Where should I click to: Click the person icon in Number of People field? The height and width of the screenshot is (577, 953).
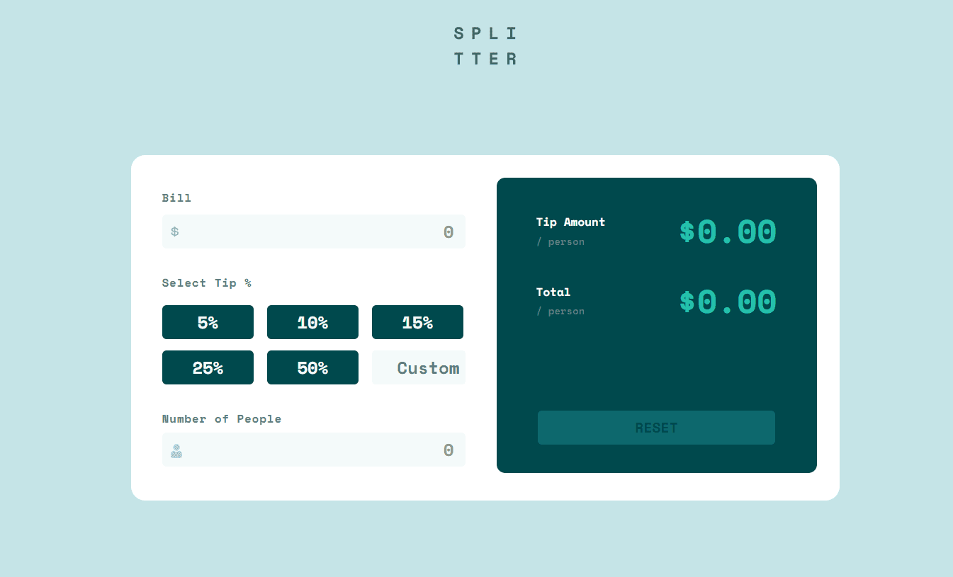click(x=175, y=450)
